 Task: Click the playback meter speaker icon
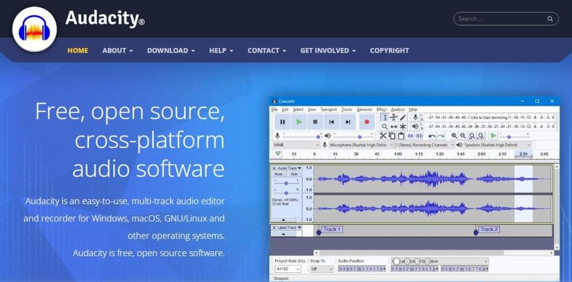415,126
